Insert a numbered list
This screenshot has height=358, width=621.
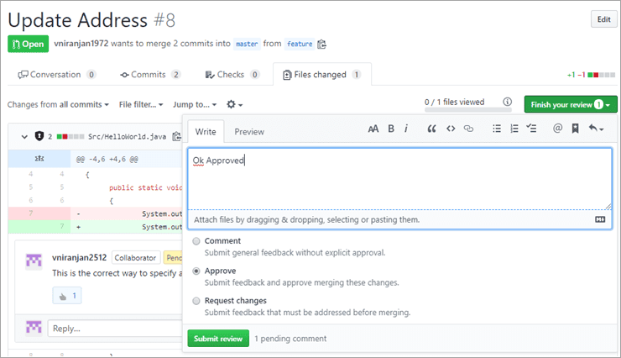514,129
